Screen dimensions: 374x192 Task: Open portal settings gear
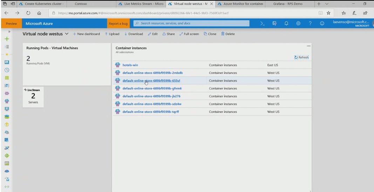click(298, 23)
